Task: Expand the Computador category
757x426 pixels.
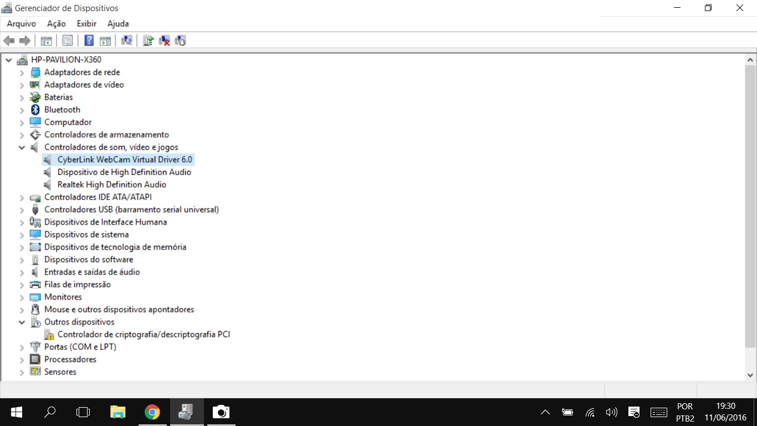Action: click(22, 123)
